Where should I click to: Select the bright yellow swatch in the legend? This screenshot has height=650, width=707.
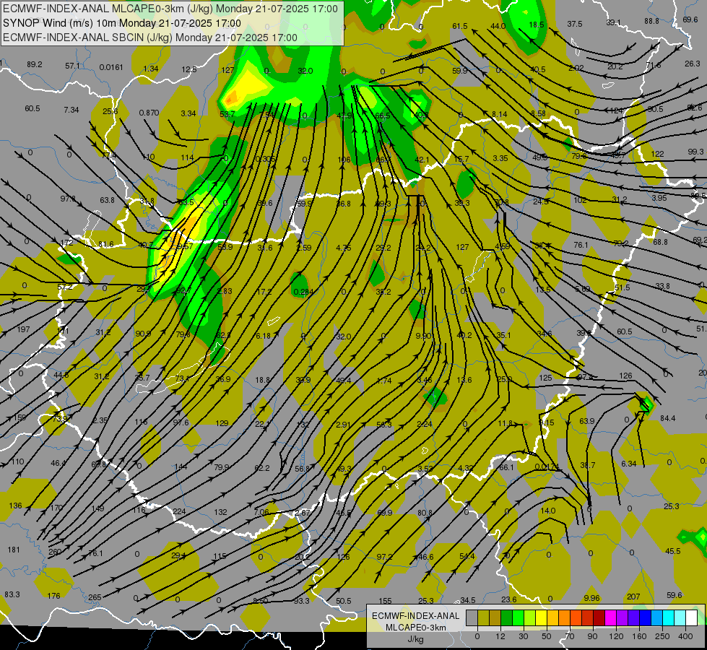[541, 617]
